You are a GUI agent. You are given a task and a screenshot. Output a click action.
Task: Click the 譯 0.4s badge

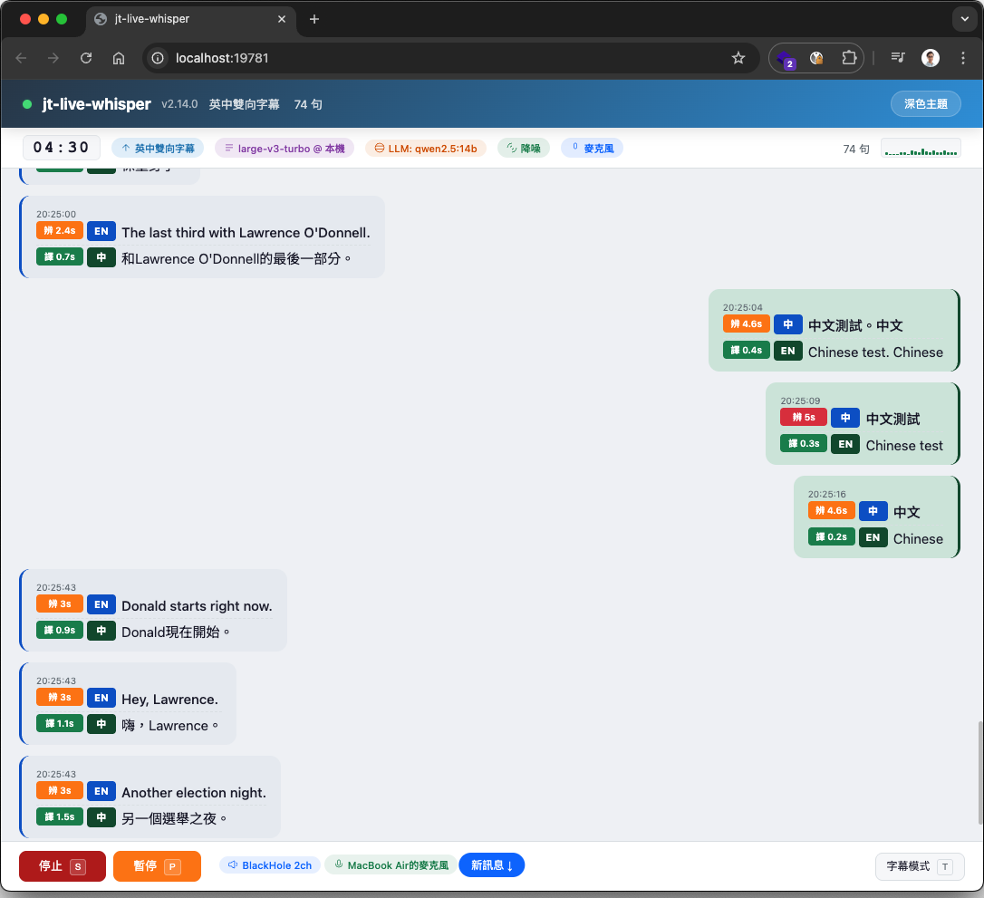point(747,350)
